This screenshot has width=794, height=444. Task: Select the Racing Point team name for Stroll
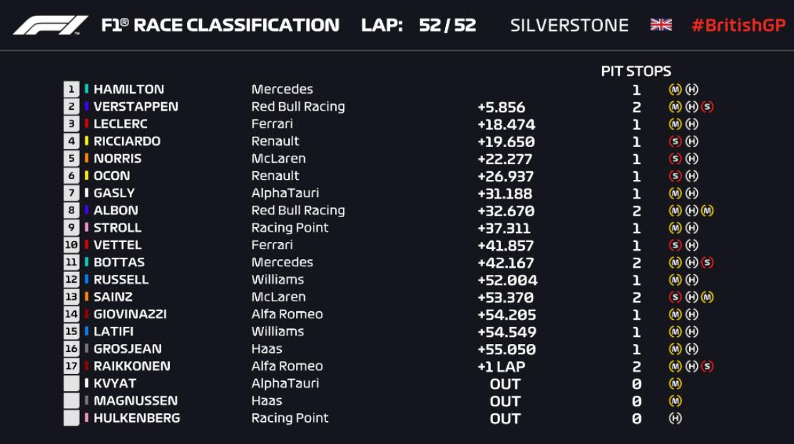pos(290,228)
